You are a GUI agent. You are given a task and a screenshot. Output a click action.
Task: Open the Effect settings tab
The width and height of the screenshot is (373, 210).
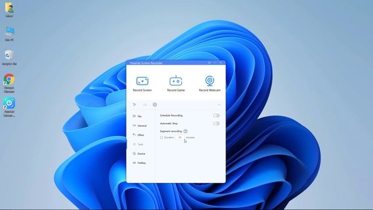(x=139, y=135)
